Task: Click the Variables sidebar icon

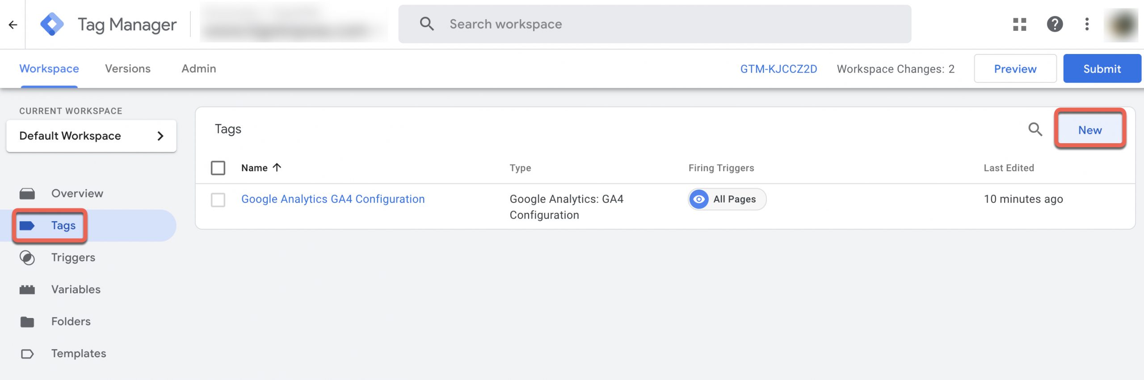Action: (x=27, y=290)
